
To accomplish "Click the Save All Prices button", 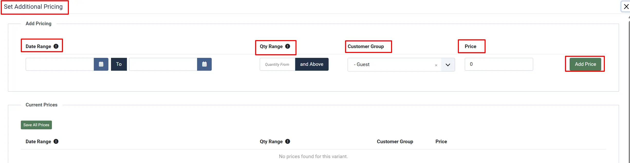I will pyautogui.click(x=36, y=125).
